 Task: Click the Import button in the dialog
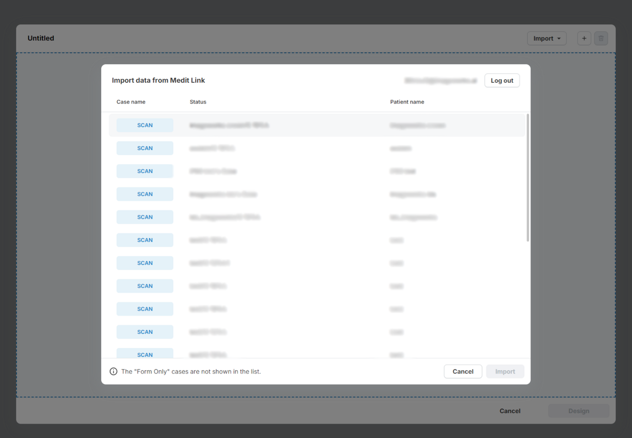pos(505,372)
